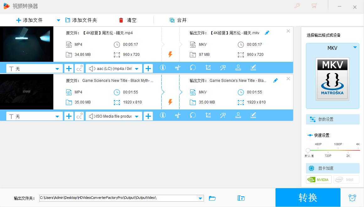Screen dimensions: 364x207
Task: Click rotate icon on first video row
Action: (x=193, y=68)
